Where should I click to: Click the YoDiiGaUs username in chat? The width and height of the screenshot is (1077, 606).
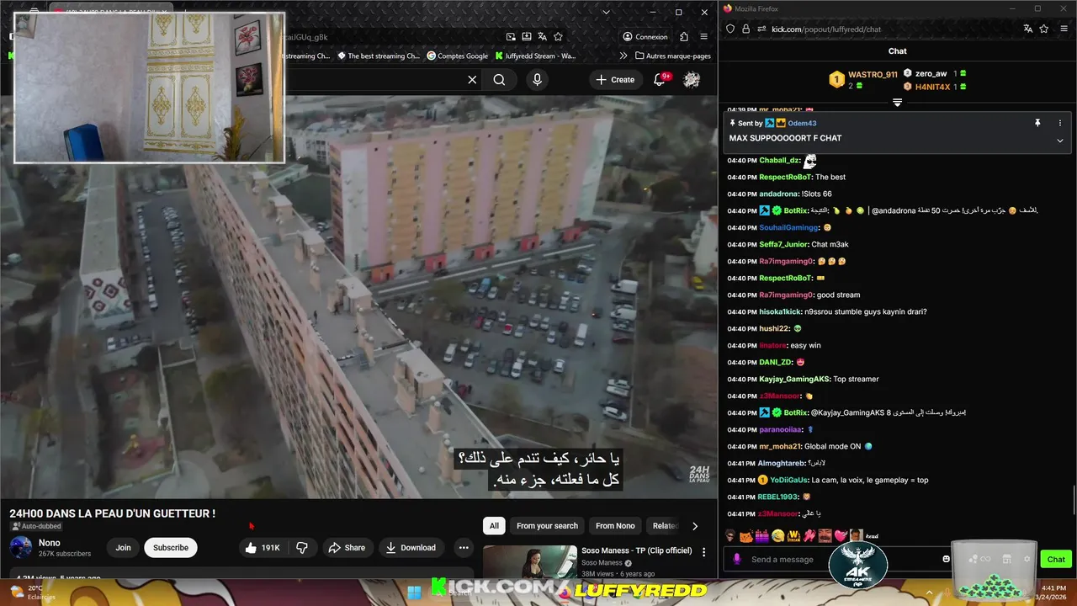point(788,480)
